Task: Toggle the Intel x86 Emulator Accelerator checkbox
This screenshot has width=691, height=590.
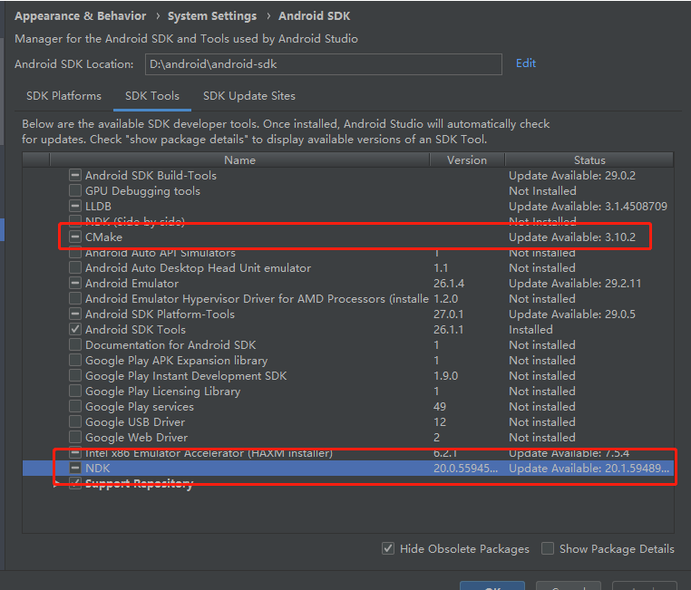Action: tap(75, 453)
